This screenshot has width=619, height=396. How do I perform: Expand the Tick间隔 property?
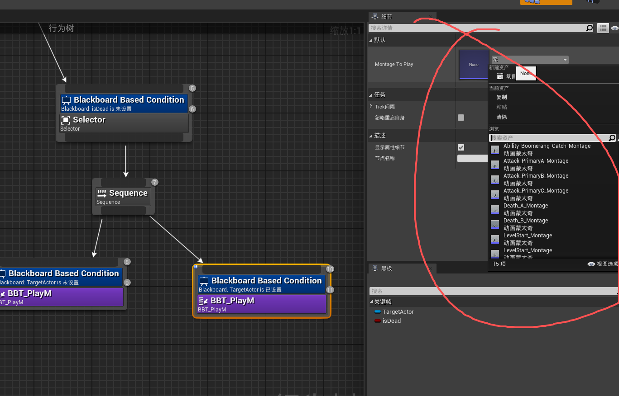371,107
